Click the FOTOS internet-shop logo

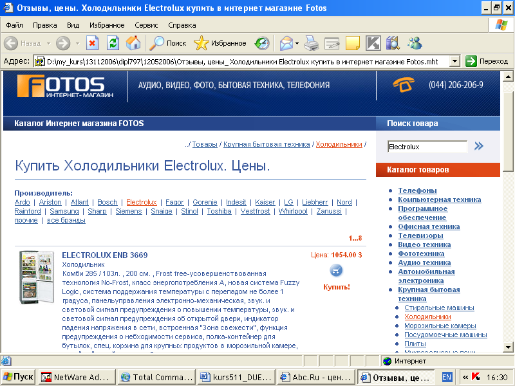click(65, 86)
